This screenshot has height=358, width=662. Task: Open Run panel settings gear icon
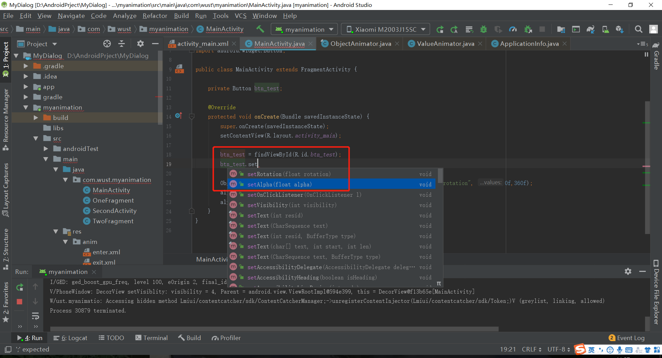(x=628, y=272)
